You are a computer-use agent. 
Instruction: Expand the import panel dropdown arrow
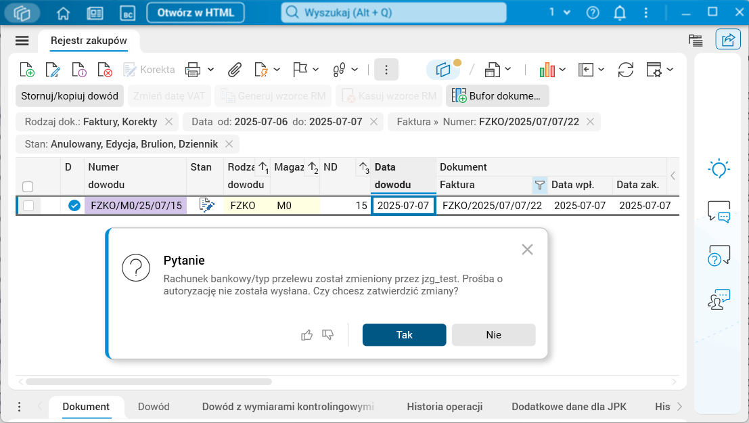pos(601,70)
